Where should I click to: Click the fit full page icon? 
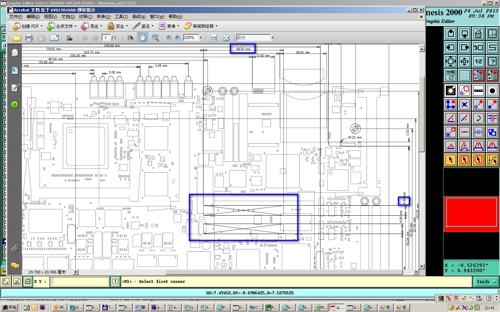(x=226, y=37)
